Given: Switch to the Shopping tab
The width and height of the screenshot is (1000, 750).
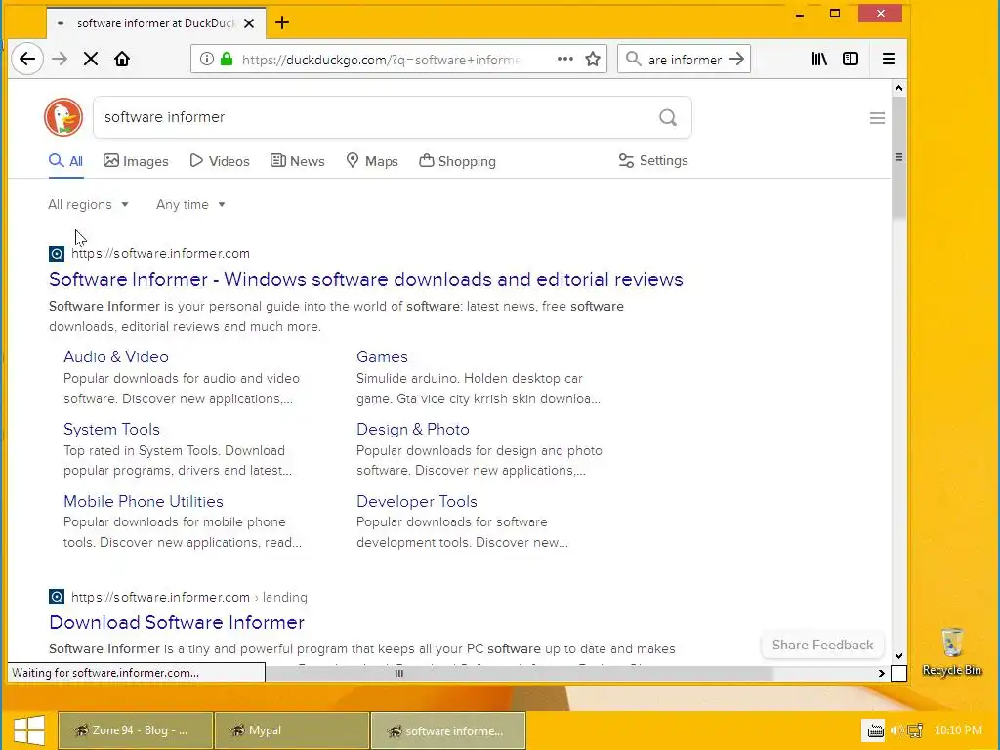Looking at the screenshot, I should point(457,161).
